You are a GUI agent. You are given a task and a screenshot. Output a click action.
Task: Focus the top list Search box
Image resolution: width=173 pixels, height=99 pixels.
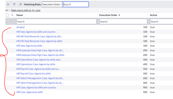pyautogui.click(x=76, y=4)
